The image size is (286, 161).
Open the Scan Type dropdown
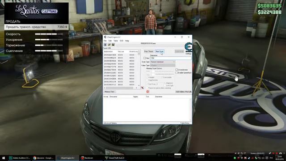click(x=163, y=62)
